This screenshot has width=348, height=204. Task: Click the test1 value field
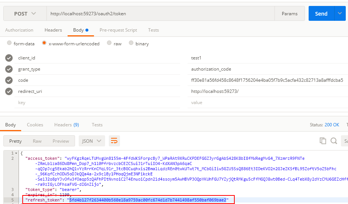[x=268, y=58]
